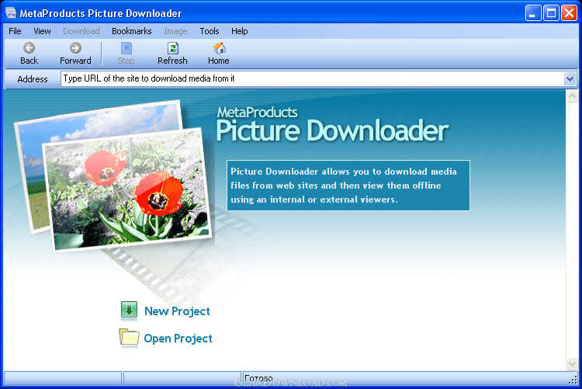Close the Picture Downloader window
The height and width of the screenshot is (389, 582).
569,13
